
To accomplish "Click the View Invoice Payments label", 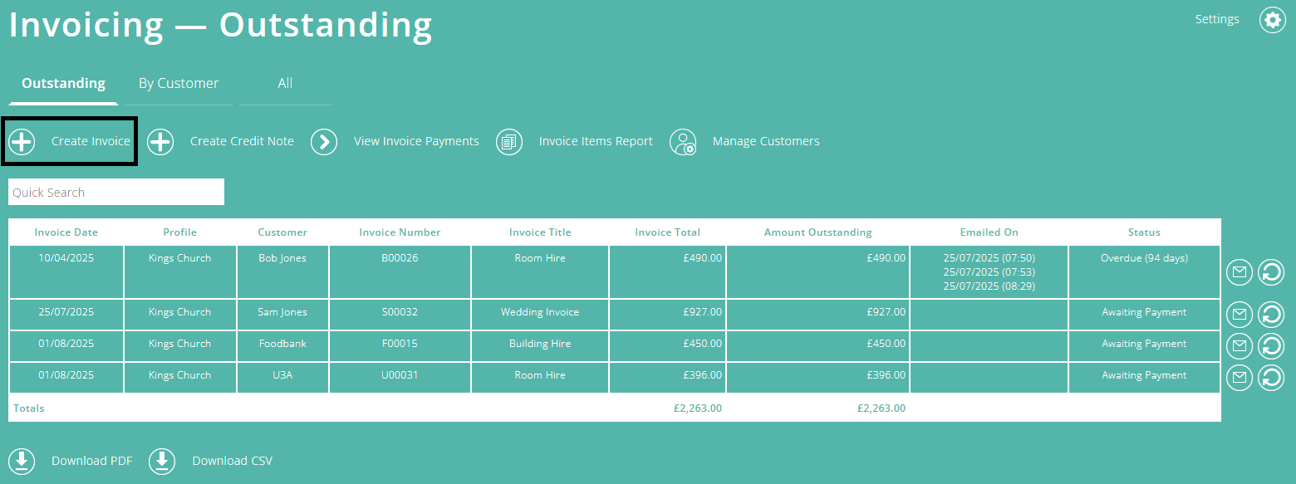I will (x=416, y=141).
